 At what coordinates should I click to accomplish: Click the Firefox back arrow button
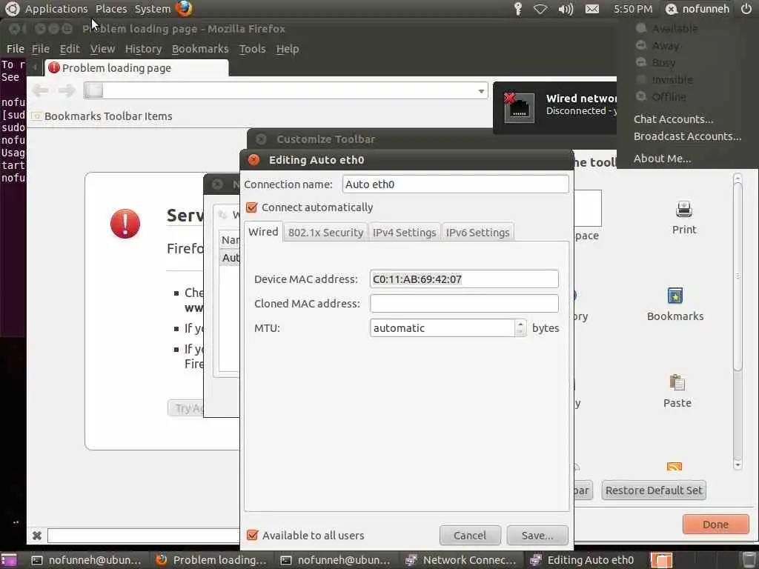(40, 90)
